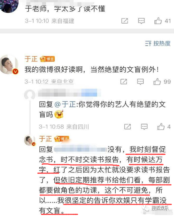Like the comment from 福建 with 41 likes
This screenshot has height=216, width=174.
(x=158, y=21)
